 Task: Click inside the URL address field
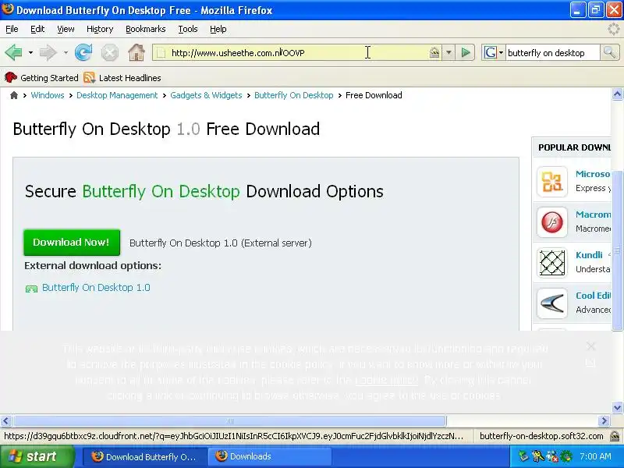coord(296,52)
